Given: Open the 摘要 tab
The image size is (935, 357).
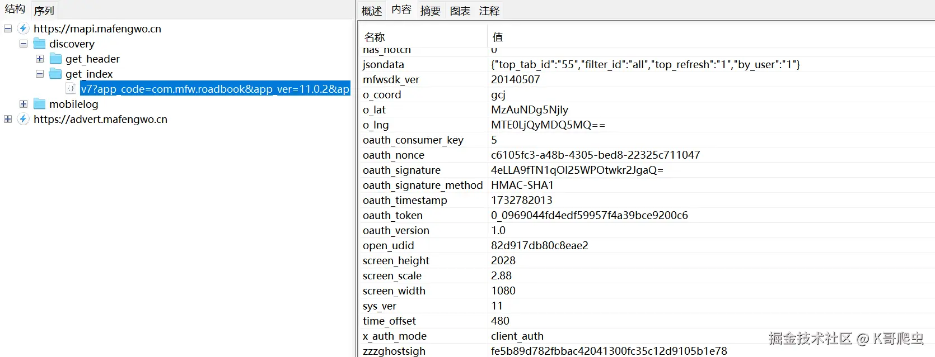Looking at the screenshot, I should point(431,11).
